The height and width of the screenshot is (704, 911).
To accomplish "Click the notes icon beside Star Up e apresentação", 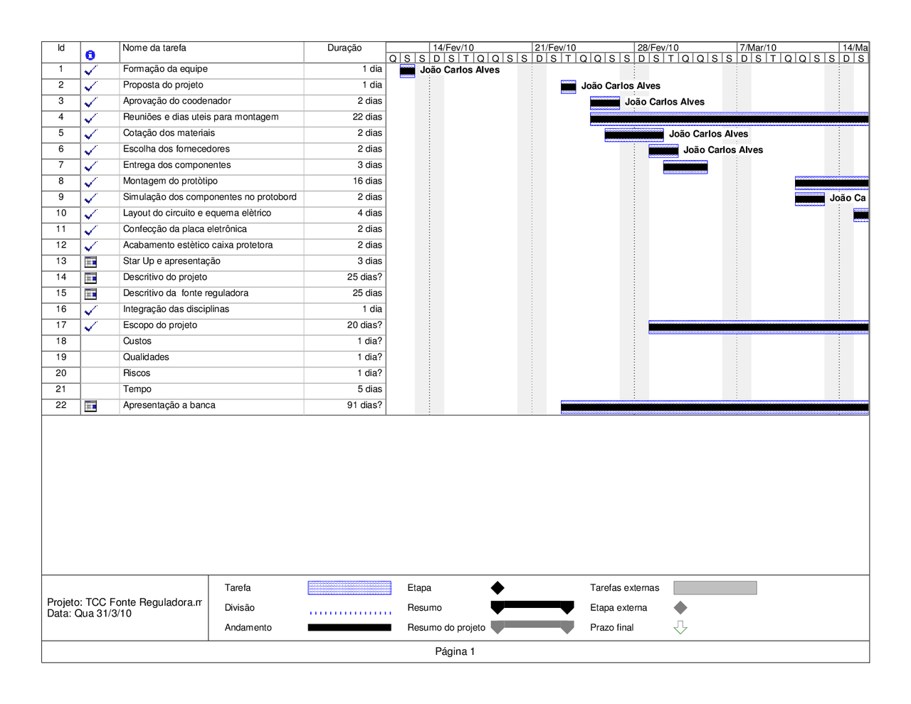I will (x=91, y=261).
